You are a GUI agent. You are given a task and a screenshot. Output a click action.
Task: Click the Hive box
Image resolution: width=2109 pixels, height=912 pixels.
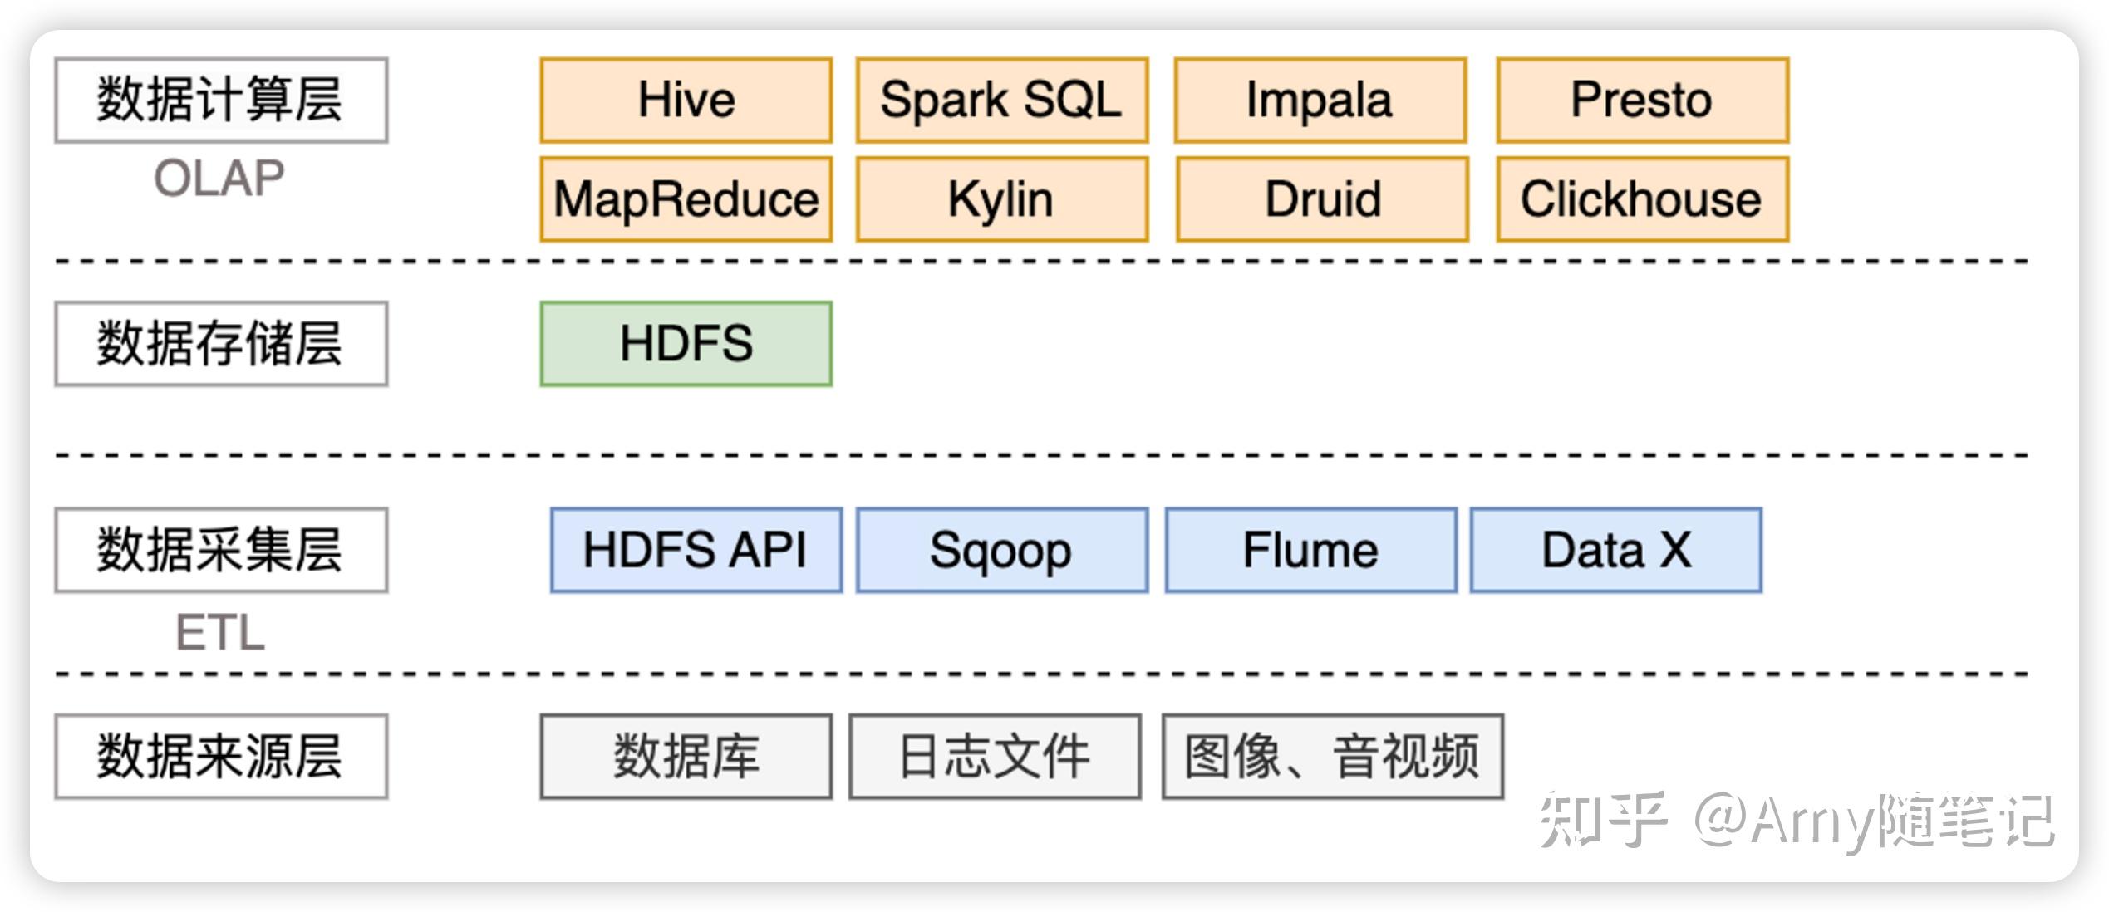point(686,101)
